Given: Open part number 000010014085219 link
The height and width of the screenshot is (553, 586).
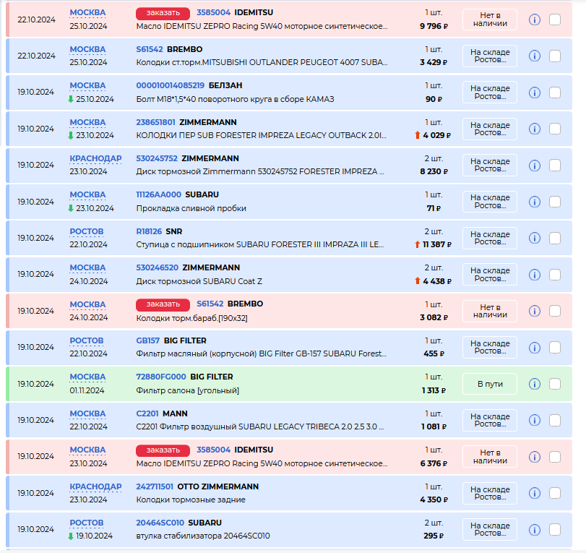Looking at the screenshot, I should [x=170, y=85].
